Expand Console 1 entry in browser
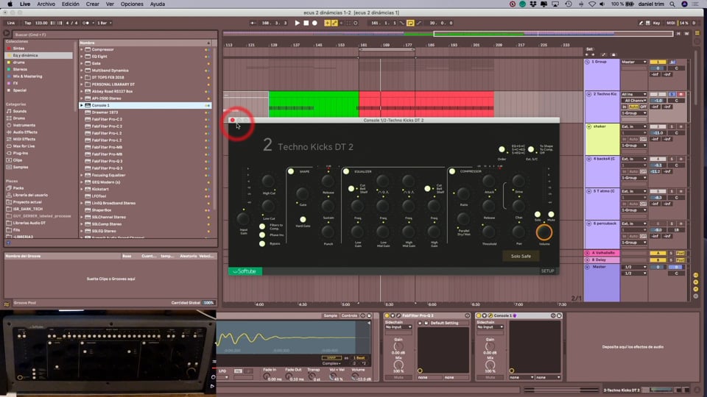 pos(82,105)
